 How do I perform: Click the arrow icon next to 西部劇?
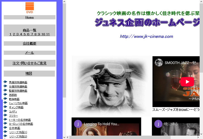[x=6, y=95]
